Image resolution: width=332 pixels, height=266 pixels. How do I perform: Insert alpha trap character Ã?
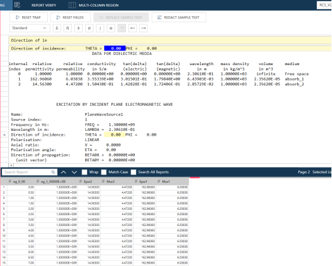click(x=57, y=28)
